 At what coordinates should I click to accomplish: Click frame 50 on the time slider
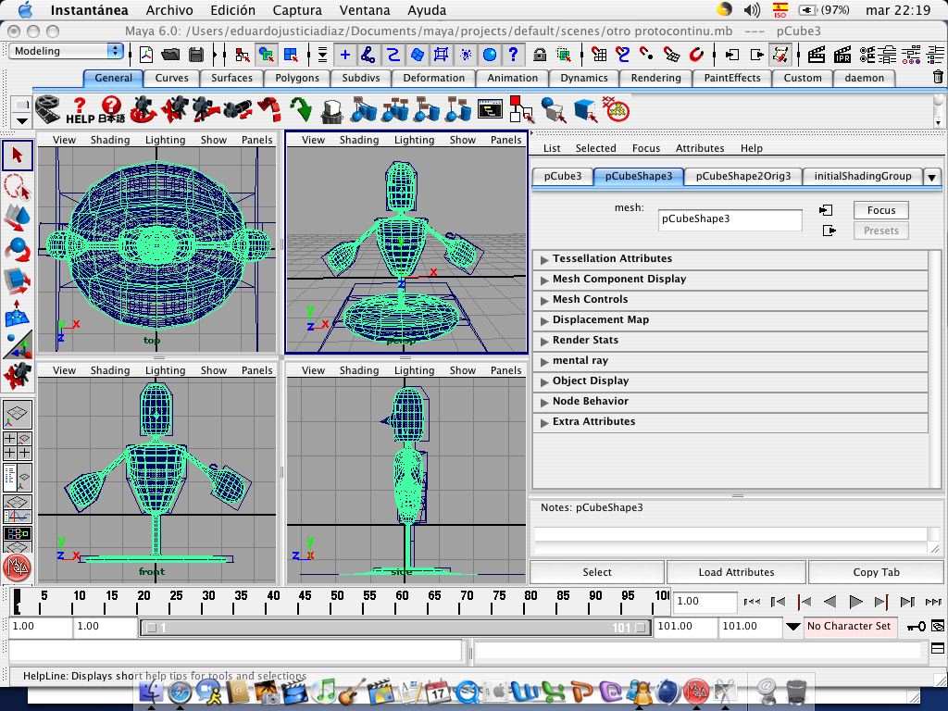click(337, 602)
